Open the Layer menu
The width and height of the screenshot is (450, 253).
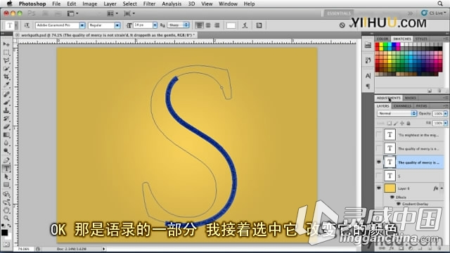click(110, 4)
